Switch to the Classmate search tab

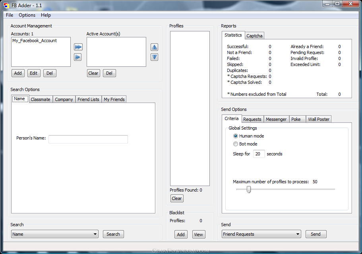pyautogui.click(x=41, y=99)
